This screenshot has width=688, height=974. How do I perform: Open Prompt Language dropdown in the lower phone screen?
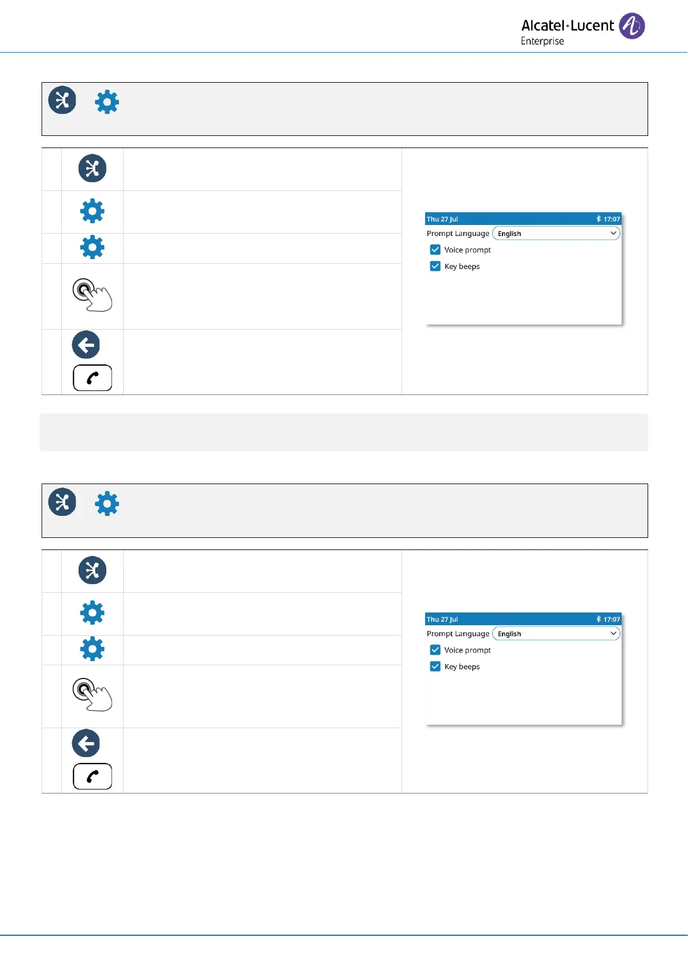tap(556, 634)
